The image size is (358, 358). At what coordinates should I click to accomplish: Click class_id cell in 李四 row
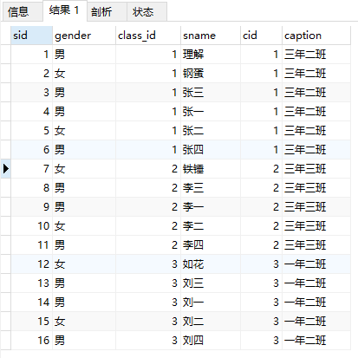click(x=148, y=244)
